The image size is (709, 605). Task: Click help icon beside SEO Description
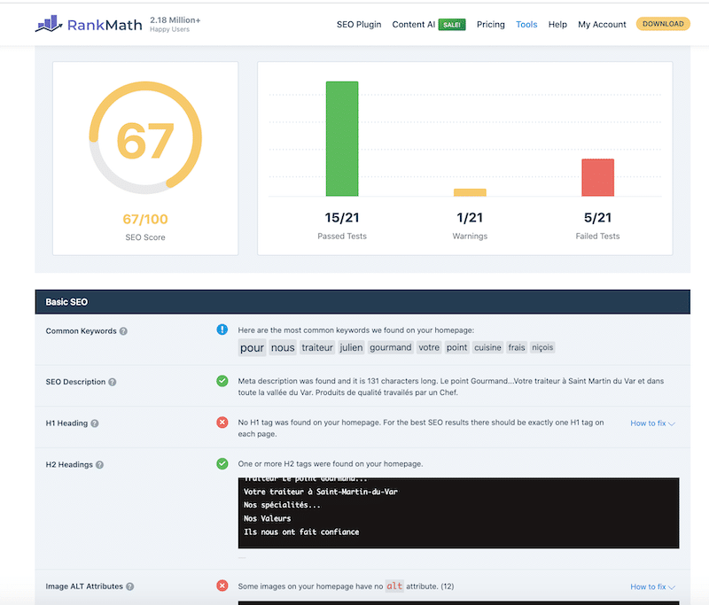point(112,382)
